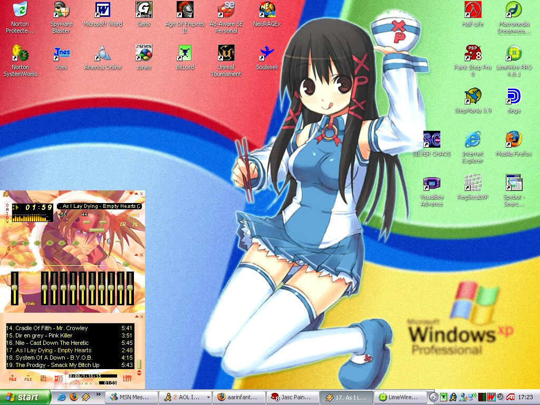Open the BitLord desktop icon

(185, 57)
